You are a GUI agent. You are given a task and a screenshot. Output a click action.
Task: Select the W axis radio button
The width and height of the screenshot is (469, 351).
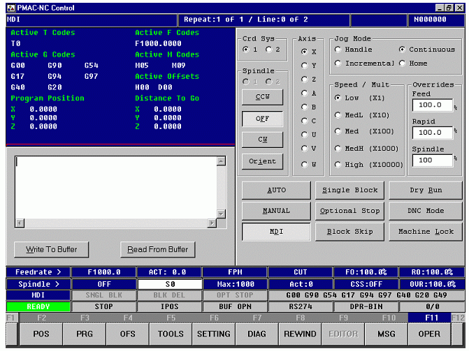tap(304, 164)
